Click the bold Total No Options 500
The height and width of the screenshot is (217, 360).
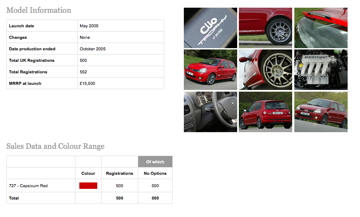(x=155, y=198)
